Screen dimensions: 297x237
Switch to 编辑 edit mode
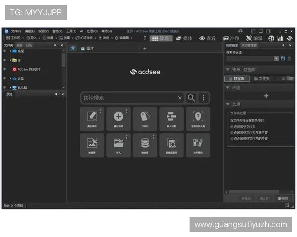(254, 39)
